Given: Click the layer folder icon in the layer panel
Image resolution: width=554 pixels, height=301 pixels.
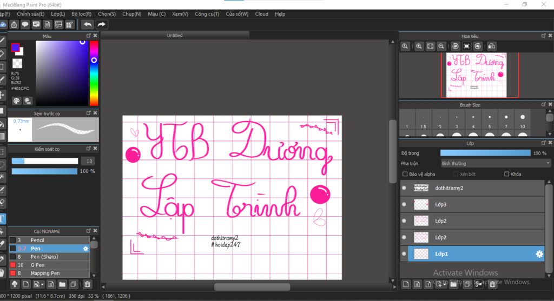Looking at the screenshot, I should (453, 284).
